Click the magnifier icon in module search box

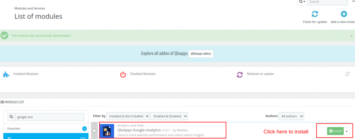pos(11,117)
